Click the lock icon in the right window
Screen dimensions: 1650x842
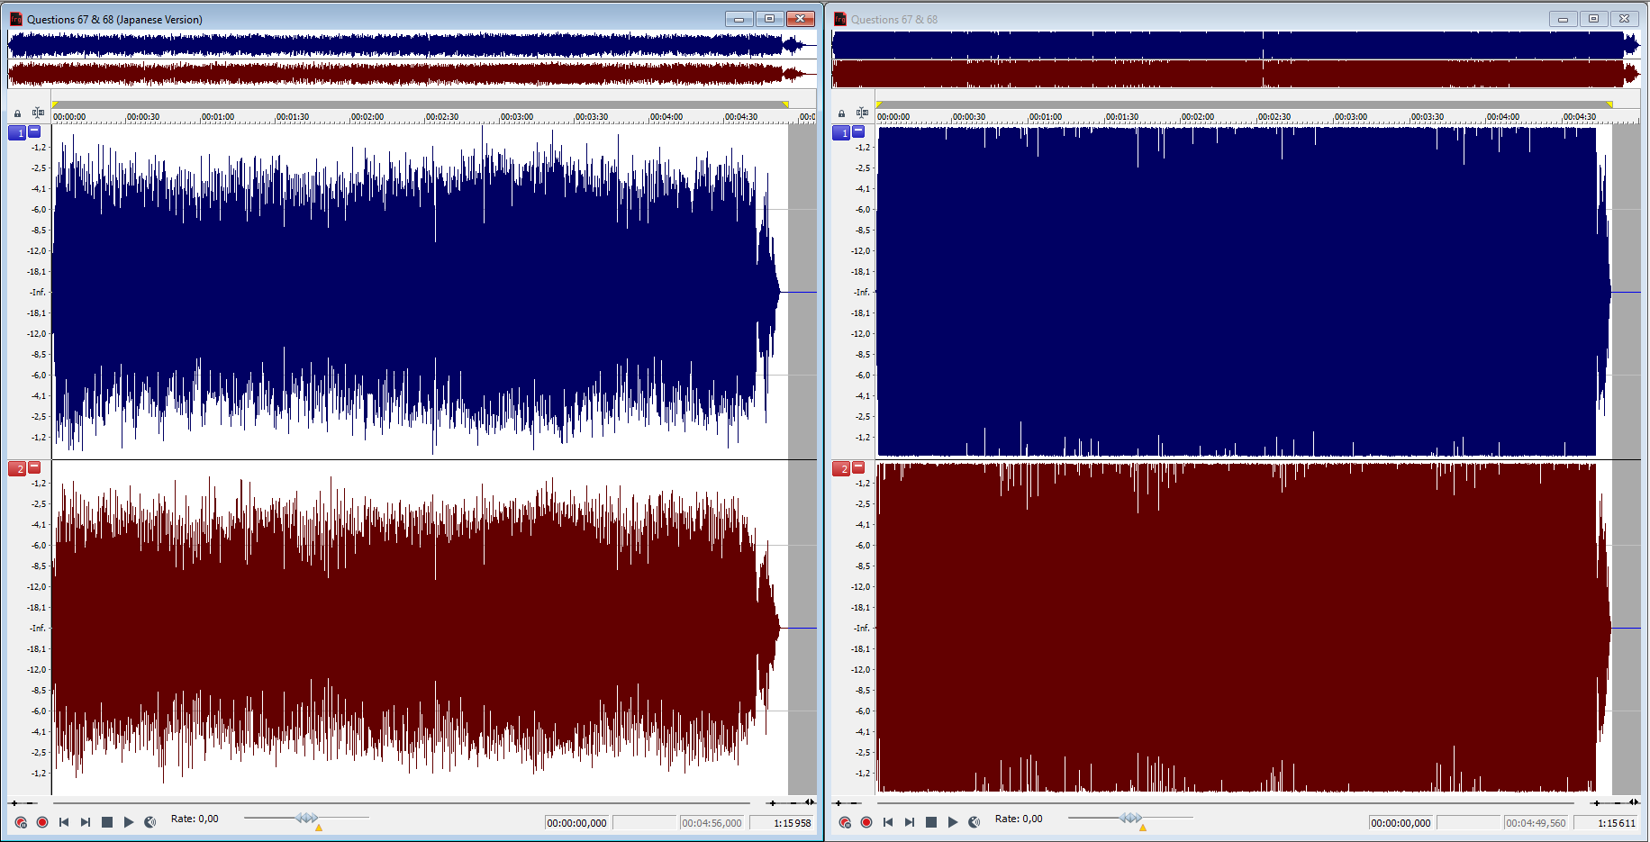click(841, 113)
